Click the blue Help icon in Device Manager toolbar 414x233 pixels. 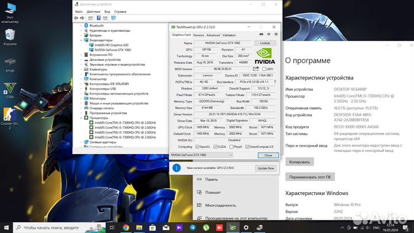click(98, 18)
